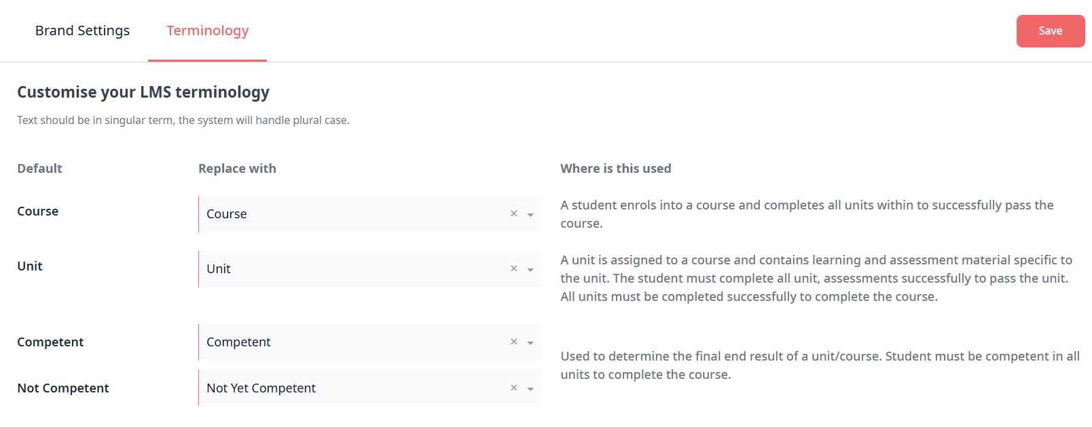Clear the Unit replacement value
Viewport: 1092px width, 427px height.
[x=514, y=268]
